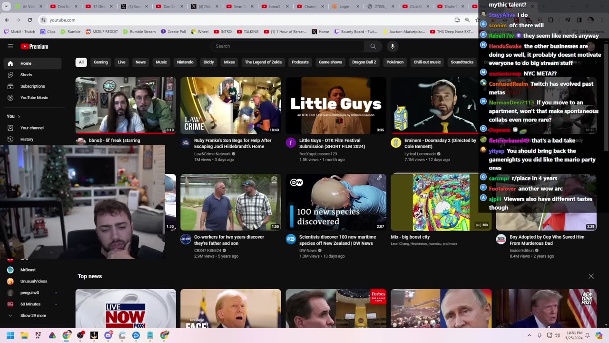Dismiss the Top news section
609x343 pixels.
(x=591, y=276)
